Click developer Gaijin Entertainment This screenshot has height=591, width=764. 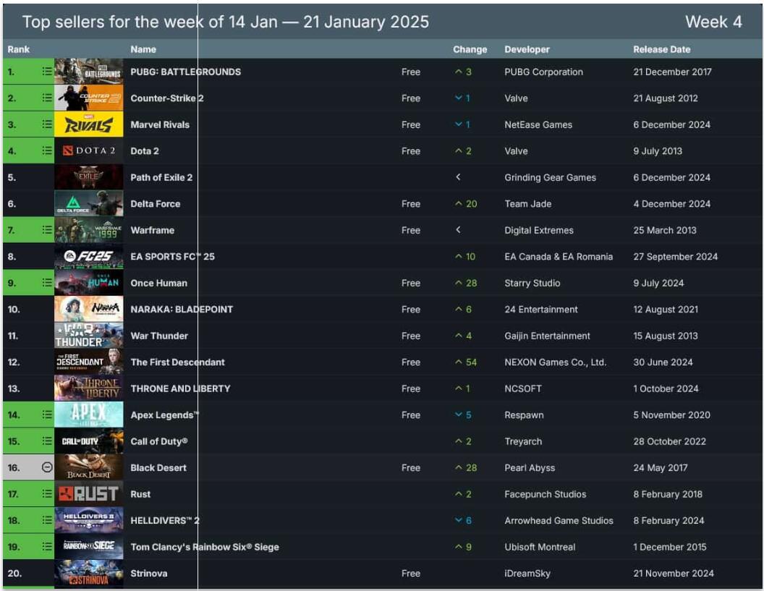coord(547,336)
